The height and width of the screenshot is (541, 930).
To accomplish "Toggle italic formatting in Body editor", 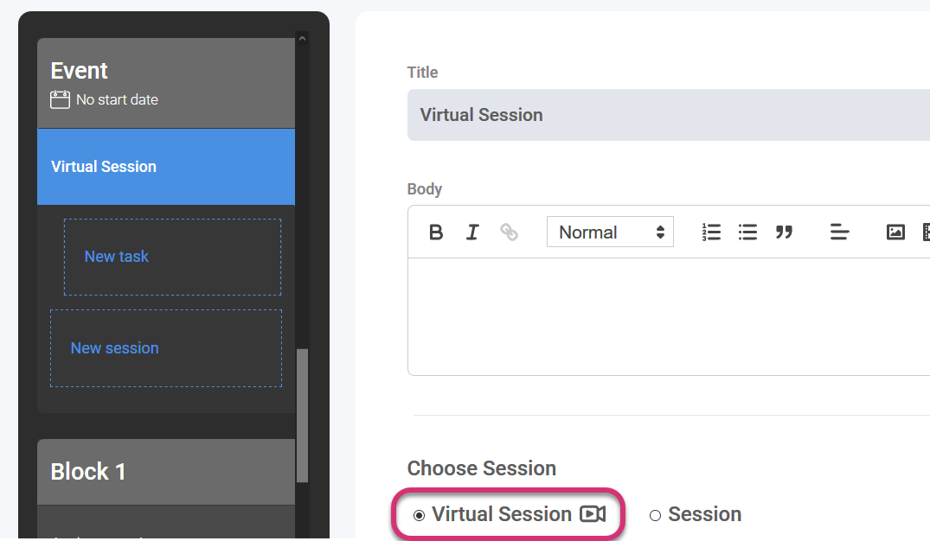I will click(472, 232).
